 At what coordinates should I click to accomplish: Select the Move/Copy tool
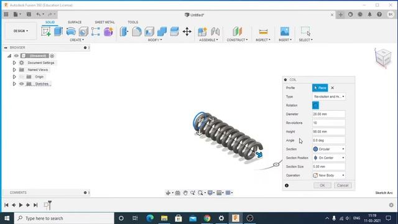[187, 32]
